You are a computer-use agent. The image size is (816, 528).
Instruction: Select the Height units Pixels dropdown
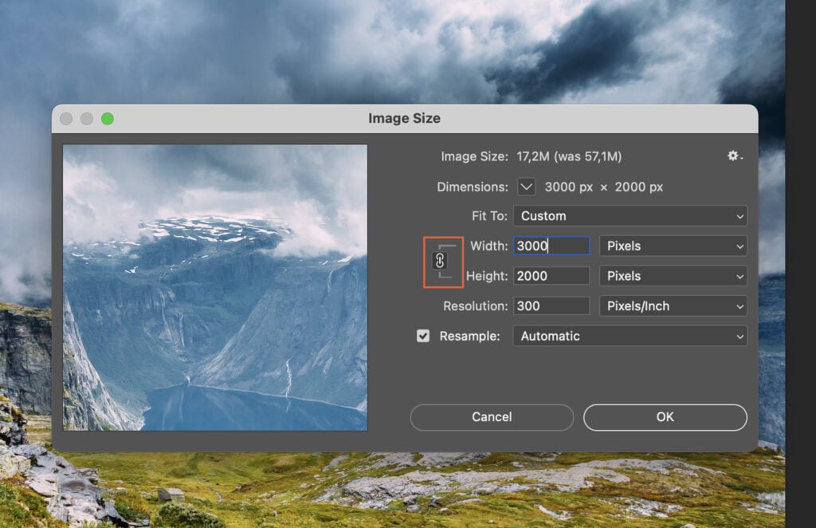click(673, 276)
